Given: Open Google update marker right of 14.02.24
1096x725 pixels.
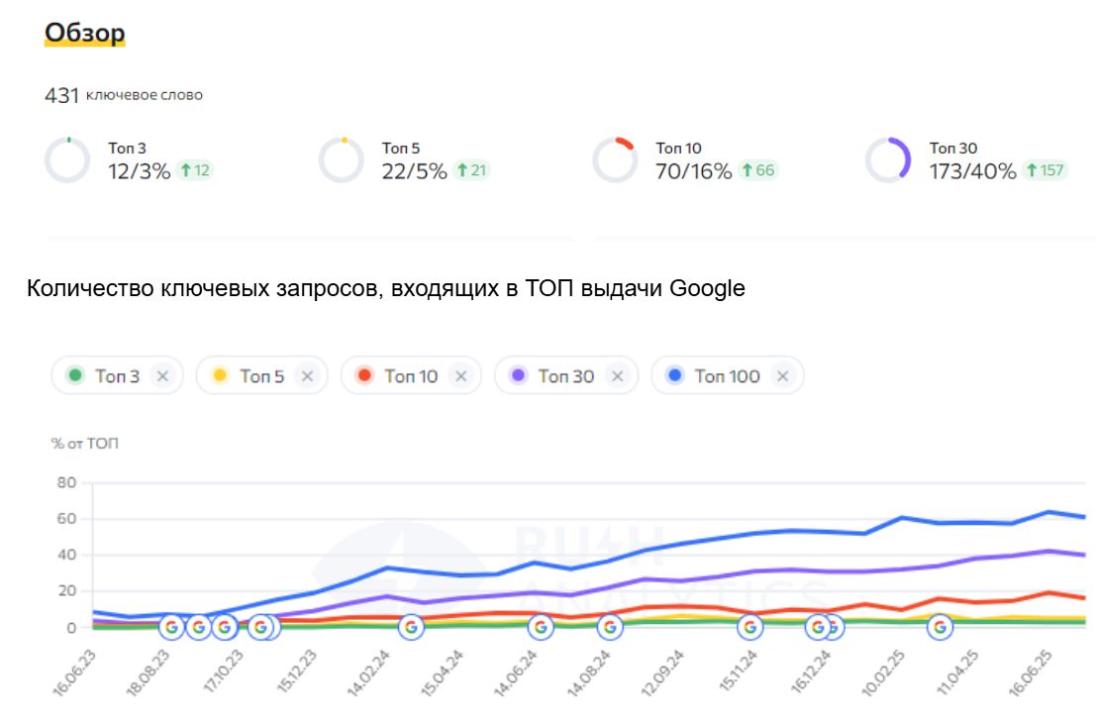Looking at the screenshot, I should click(411, 627).
